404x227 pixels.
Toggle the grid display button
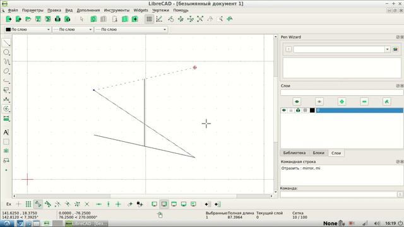pos(149,19)
